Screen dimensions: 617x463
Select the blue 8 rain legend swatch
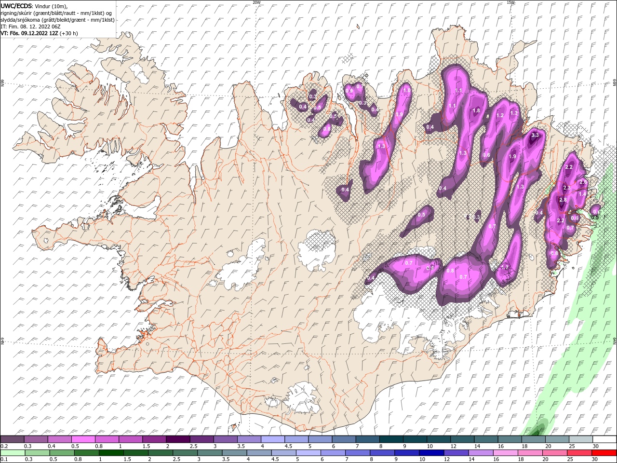coord(382,453)
